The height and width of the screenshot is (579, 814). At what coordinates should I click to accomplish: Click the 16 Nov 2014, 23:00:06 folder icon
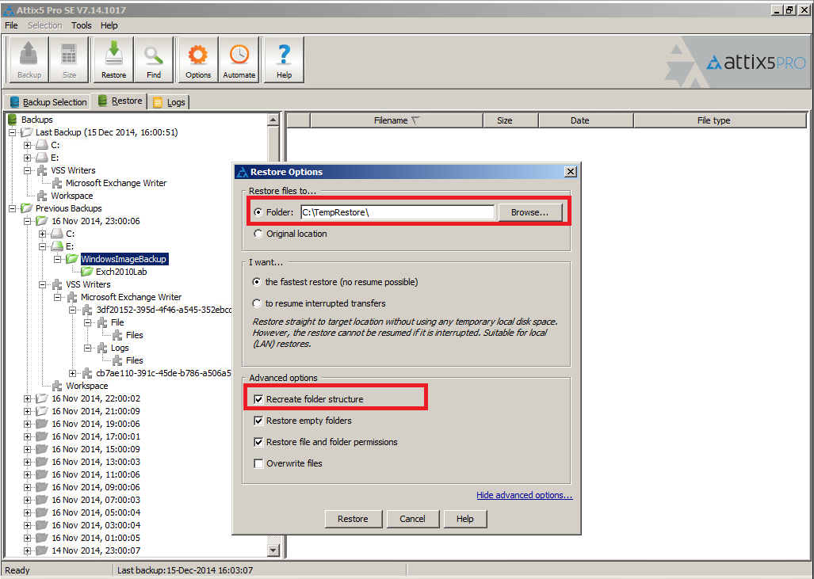tap(42, 221)
